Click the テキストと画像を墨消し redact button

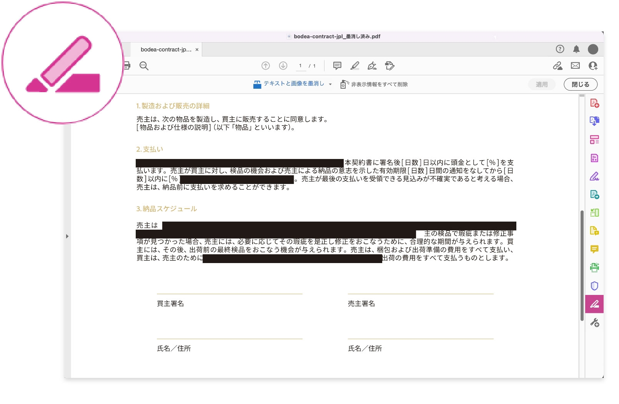(x=288, y=84)
